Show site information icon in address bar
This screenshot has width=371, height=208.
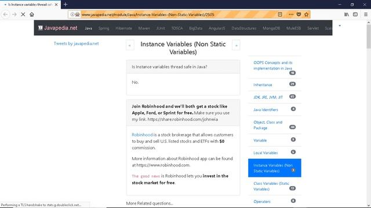pyautogui.click(x=72, y=14)
